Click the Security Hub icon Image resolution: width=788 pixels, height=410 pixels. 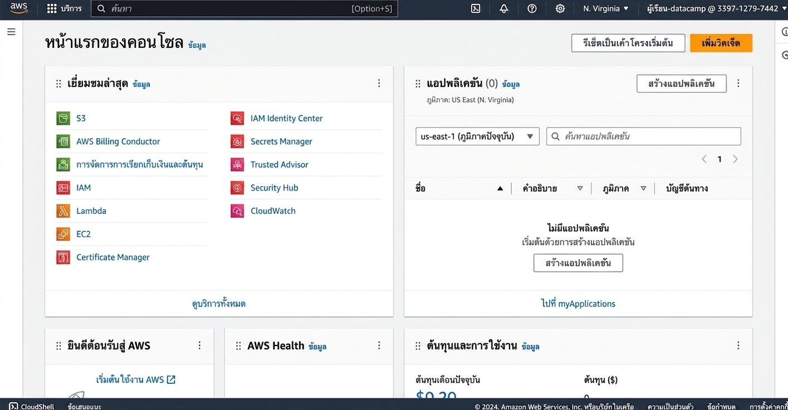coord(237,188)
